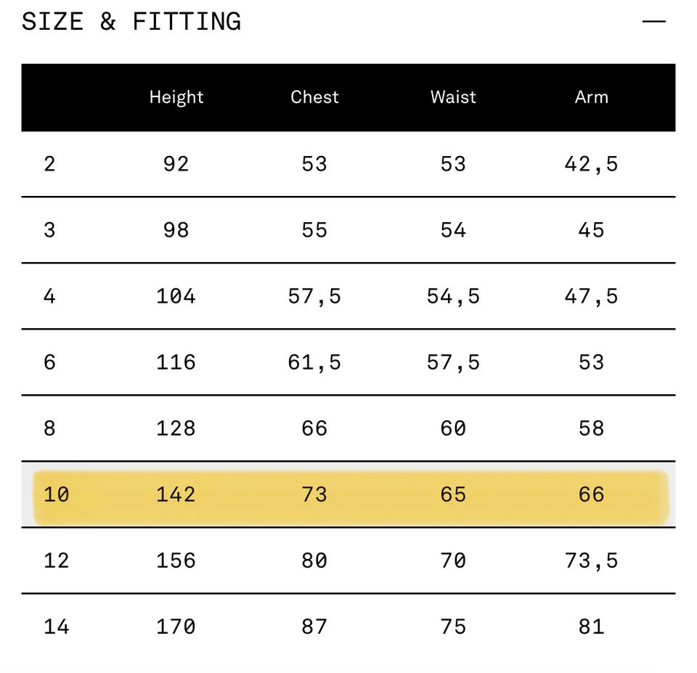This screenshot has height=673, width=697.
Task: Choose size 14 row label
Action: pyautogui.click(x=56, y=627)
